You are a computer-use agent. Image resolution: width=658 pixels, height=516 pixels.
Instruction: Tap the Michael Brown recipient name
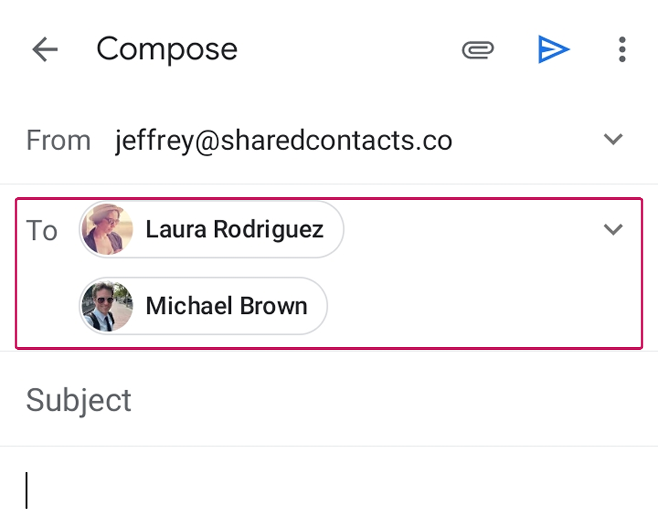click(226, 306)
